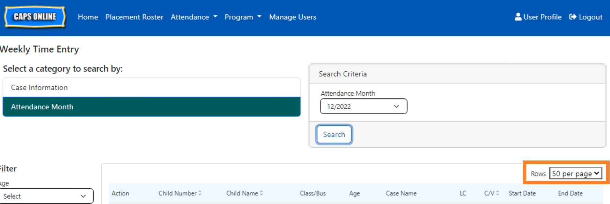
Task: Open the Age filter Select dropdown
Action: 46,196
